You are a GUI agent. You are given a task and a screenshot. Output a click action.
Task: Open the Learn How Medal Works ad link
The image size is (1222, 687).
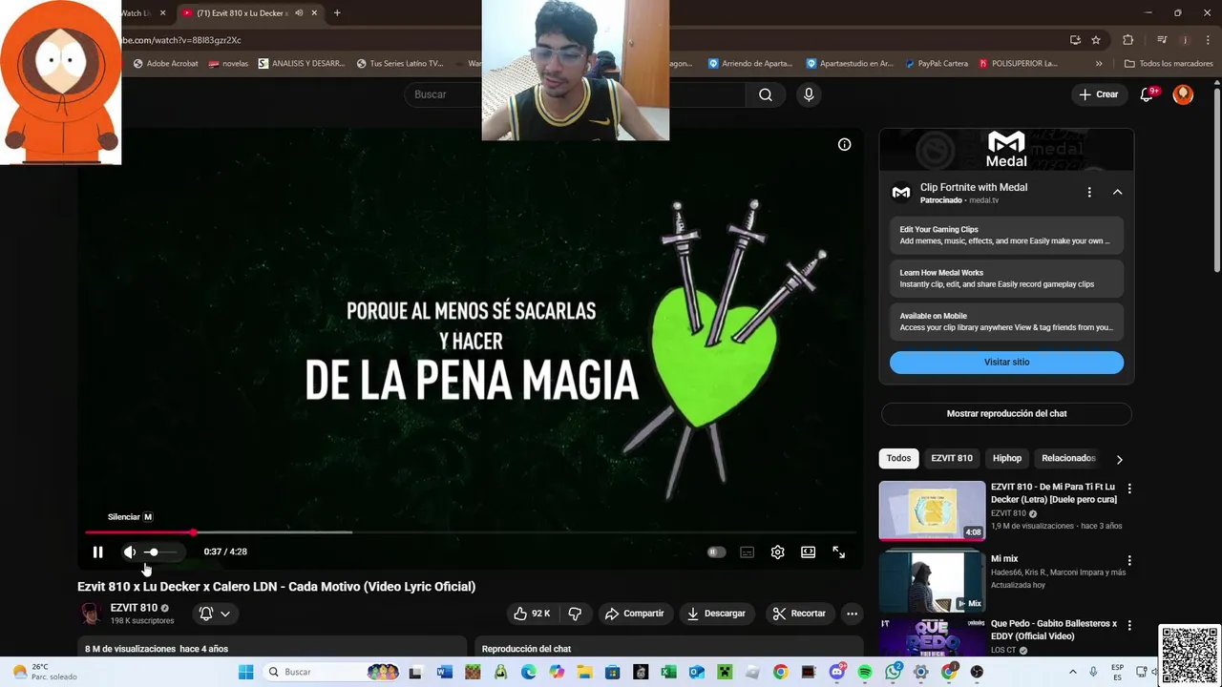point(1006,279)
